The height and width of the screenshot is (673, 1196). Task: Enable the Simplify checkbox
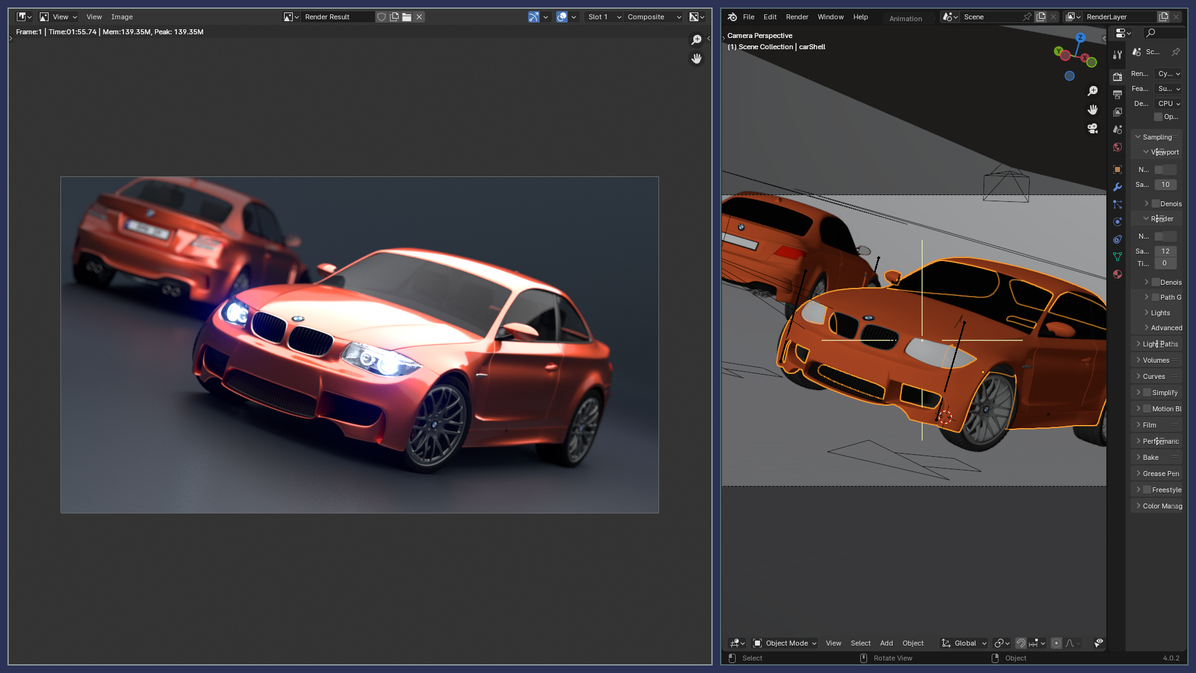coord(1147,393)
